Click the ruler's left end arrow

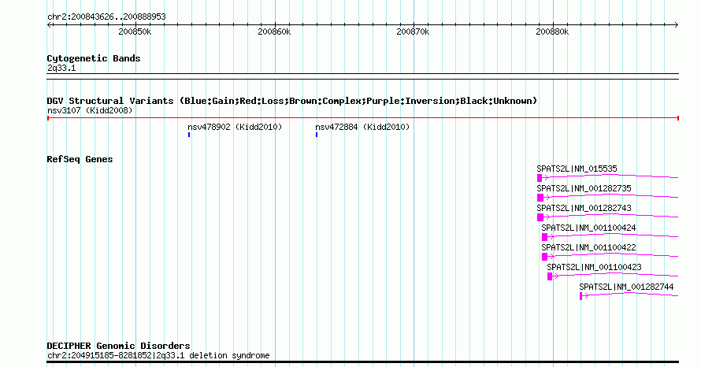pyautogui.click(x=50, y=24)
